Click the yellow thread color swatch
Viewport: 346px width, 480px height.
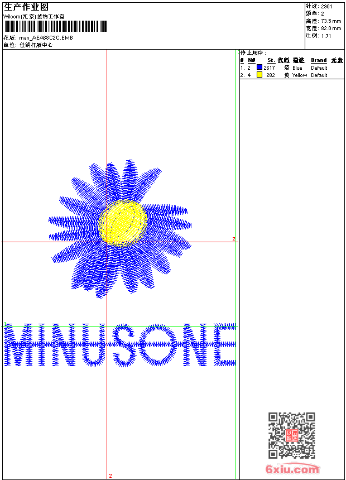click(x=259, y=75)
